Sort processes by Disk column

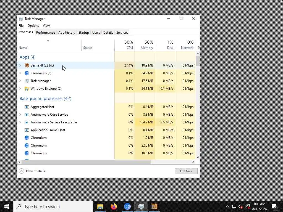pyautogui.click(x=165, y=45)
